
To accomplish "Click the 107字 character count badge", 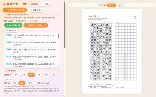I will [x=9, y=57].
